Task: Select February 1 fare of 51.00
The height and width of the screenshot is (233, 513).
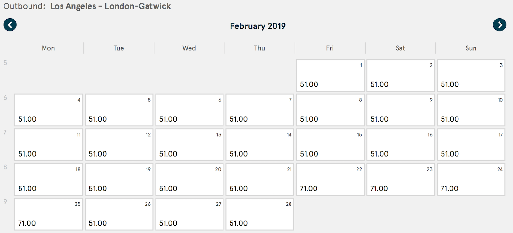Action: [x=330, y=75]
